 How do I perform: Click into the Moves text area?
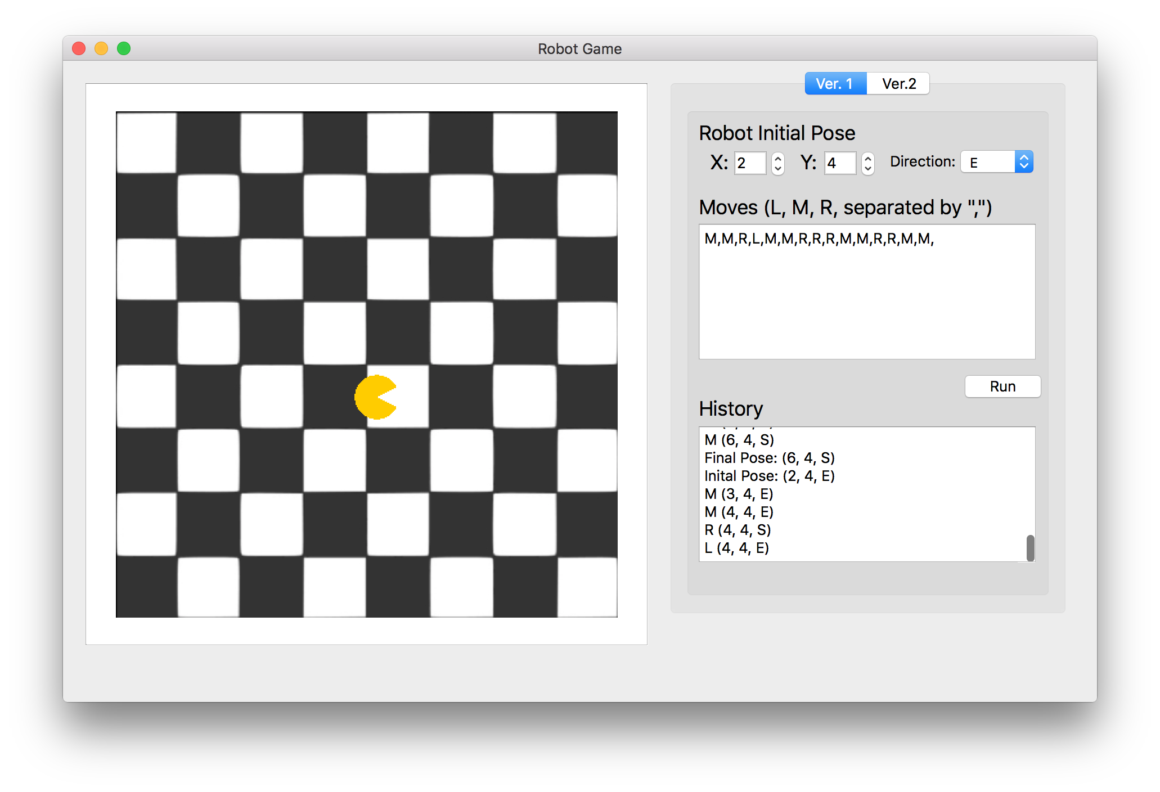866,292
